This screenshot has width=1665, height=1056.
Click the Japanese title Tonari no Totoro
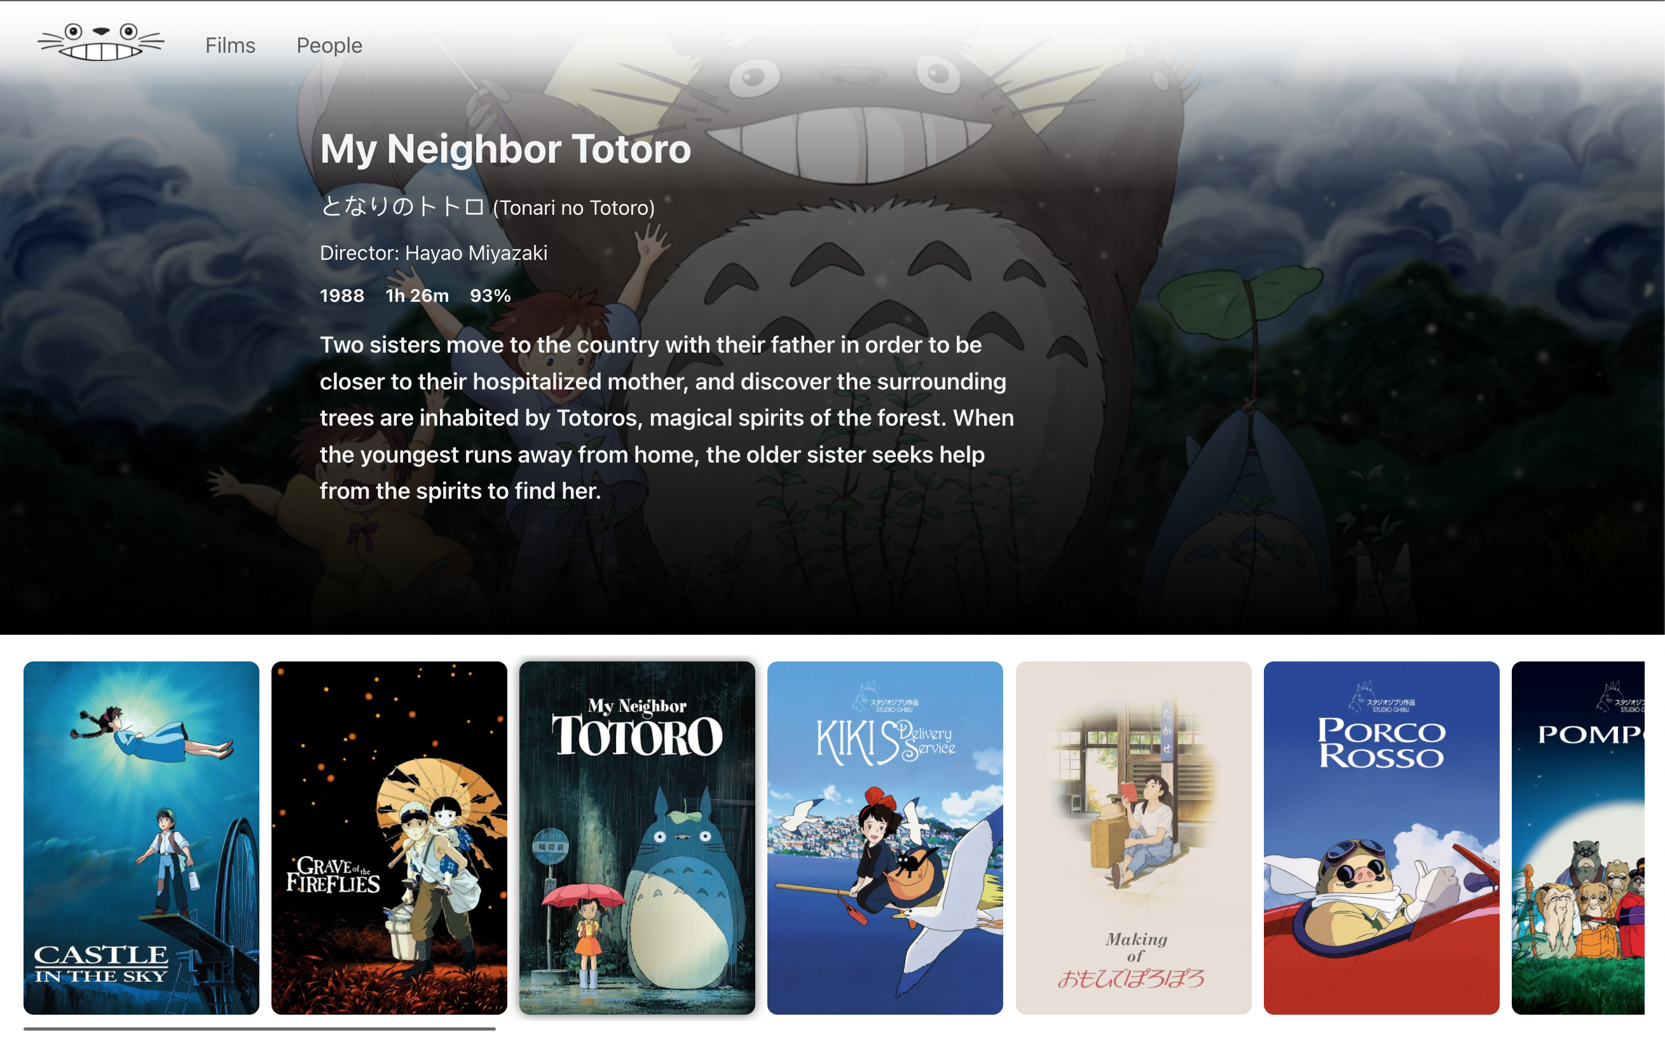[487, 206]
